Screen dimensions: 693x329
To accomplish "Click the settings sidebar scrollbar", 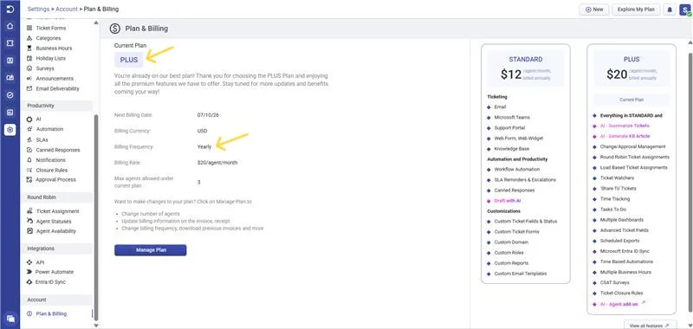I will click(x=96, y=215).
